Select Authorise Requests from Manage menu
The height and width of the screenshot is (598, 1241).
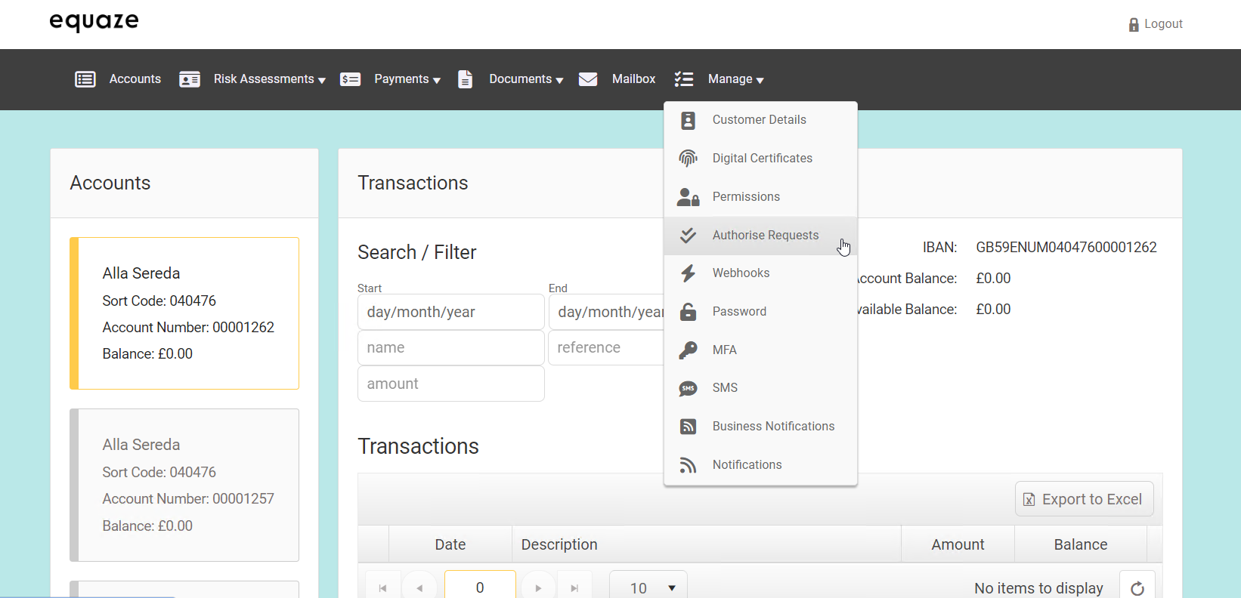(765, 236)
